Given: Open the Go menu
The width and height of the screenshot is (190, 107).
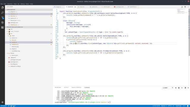Looking at the screenshot, I should click(18, 4).
